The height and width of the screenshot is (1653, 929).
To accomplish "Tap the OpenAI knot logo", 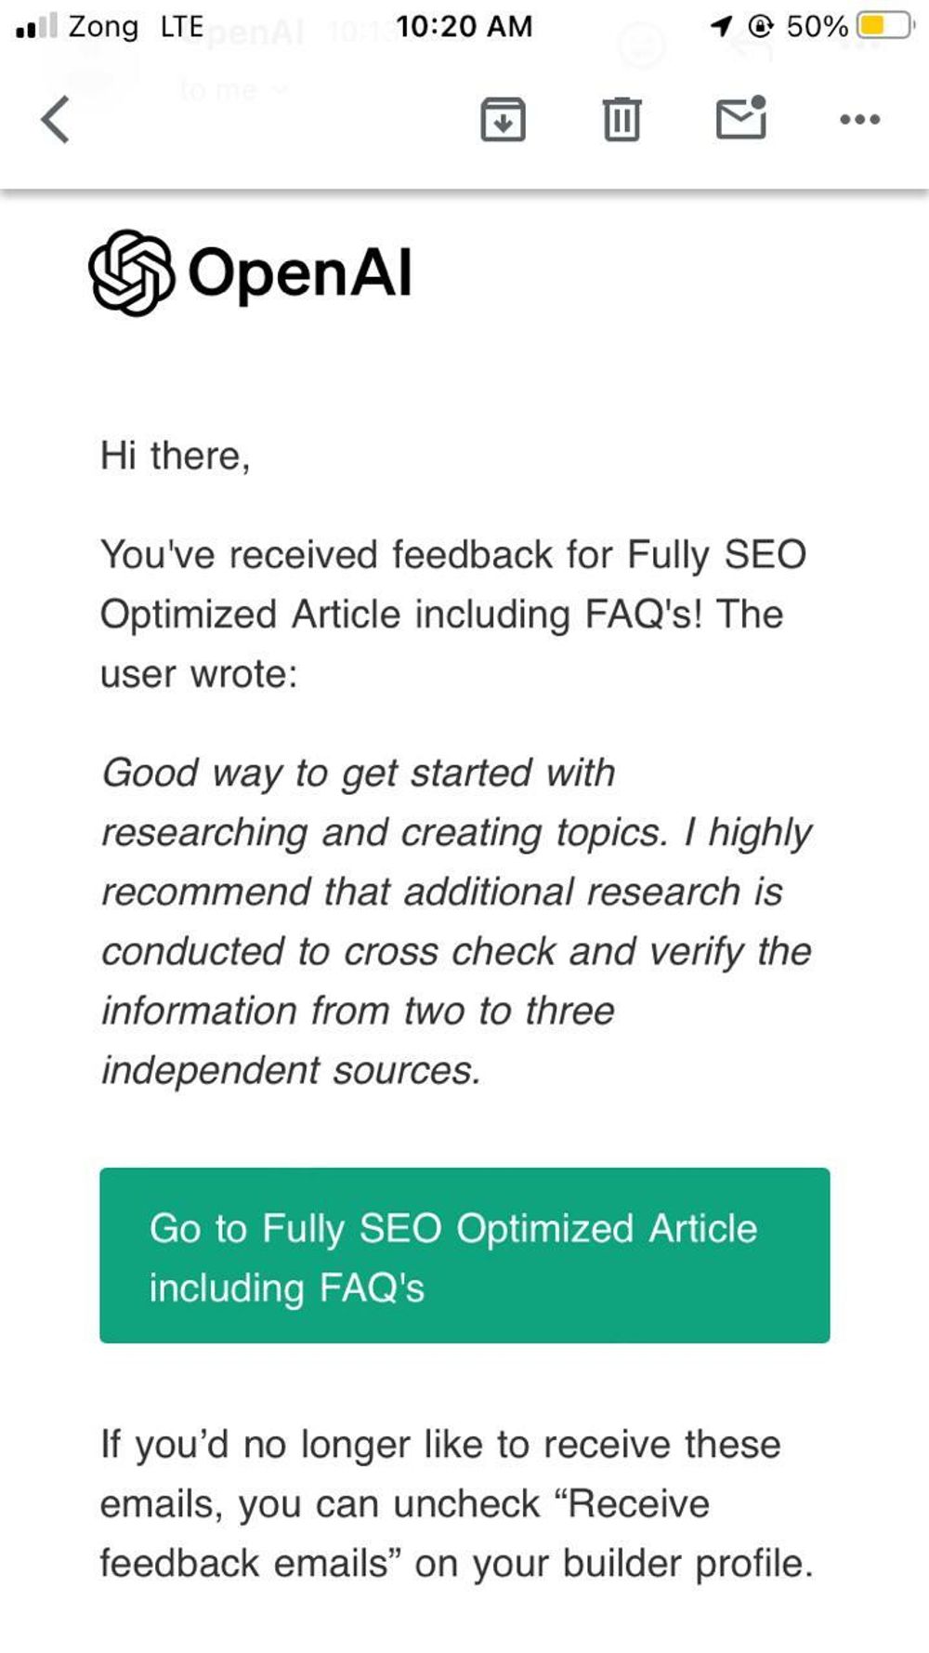I will coord(131,273).
